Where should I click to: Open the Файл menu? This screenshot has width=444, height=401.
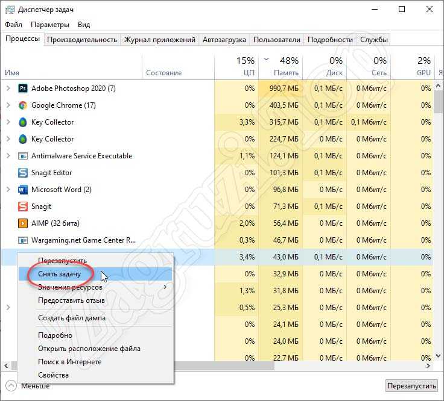[x=13, y=25]
